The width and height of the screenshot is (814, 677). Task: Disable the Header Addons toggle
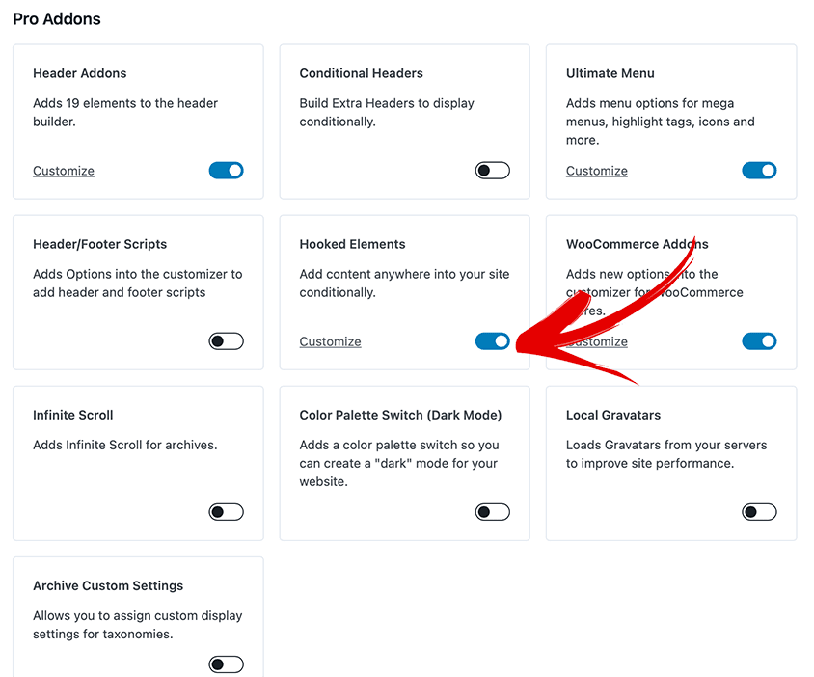pyautogui.click(x=226, y=171)
